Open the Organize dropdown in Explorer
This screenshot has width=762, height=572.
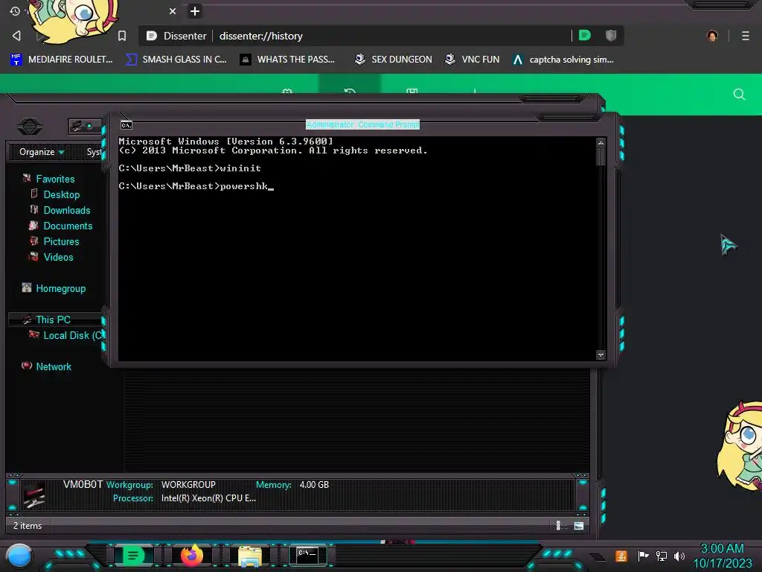42,152
